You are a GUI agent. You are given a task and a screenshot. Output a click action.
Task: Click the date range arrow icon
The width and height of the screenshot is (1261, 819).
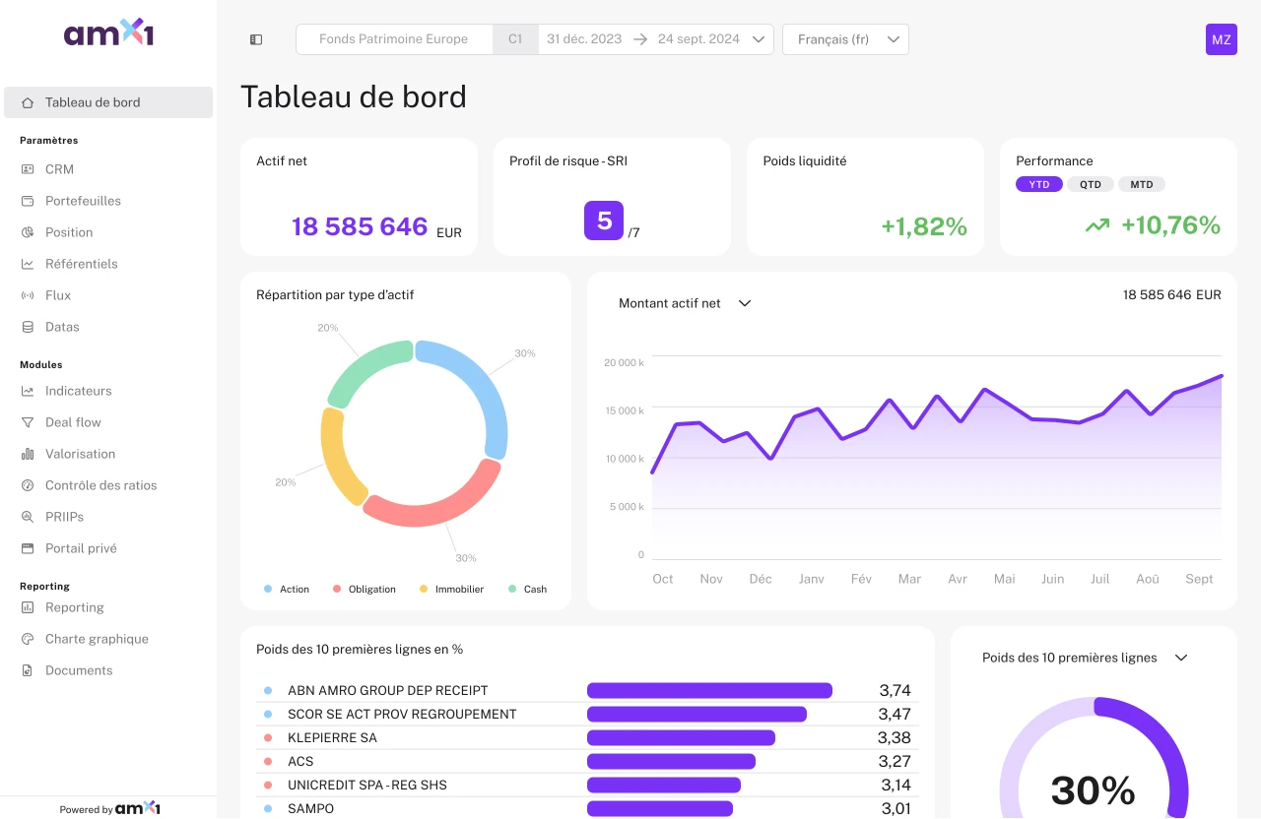coord(640,39)
